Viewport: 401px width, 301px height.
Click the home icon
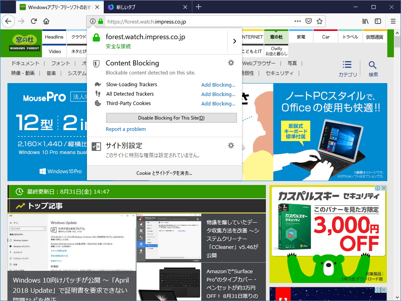coord(46,21)
